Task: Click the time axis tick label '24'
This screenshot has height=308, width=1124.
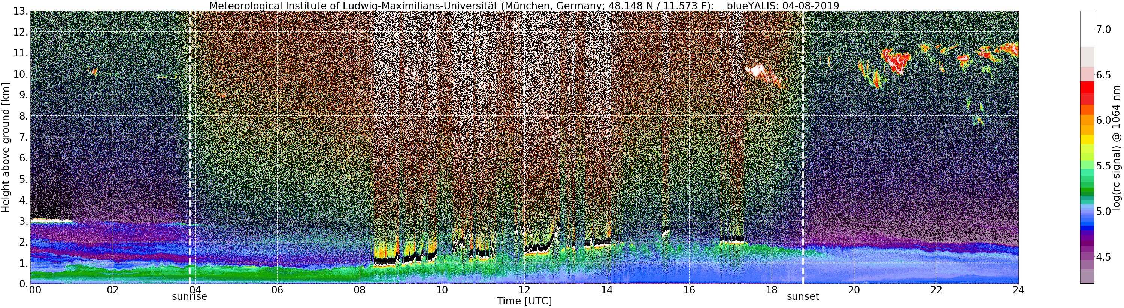Action: (x=1018, y=290)
